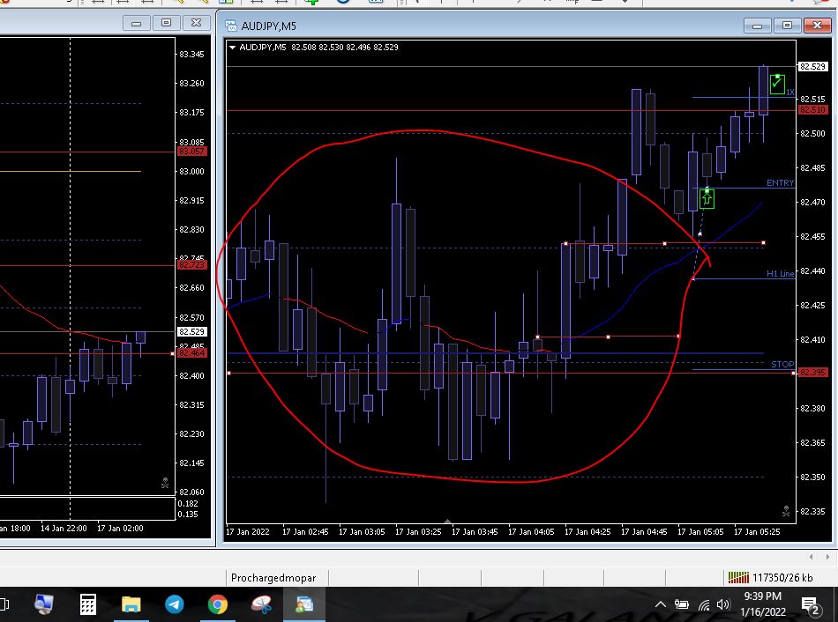Open Task View from the taskbar
Viewport: 838px width, 622px height.
(x=4, y=604)
